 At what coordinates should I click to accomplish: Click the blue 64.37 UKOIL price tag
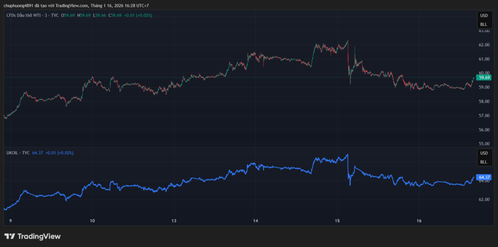pyautogui.click(x=484, y=177)
